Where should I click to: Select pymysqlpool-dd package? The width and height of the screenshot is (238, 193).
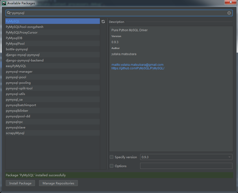point(52,116)
